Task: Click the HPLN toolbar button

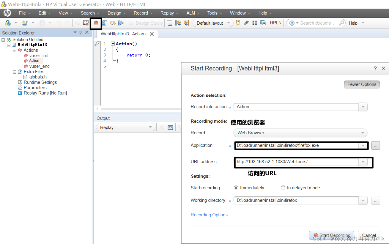Action: click(276, 23)
